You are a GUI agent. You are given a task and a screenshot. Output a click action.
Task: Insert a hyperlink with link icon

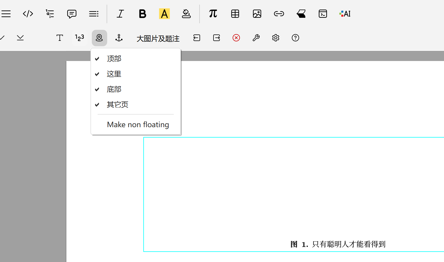click(x=279, y=14)
